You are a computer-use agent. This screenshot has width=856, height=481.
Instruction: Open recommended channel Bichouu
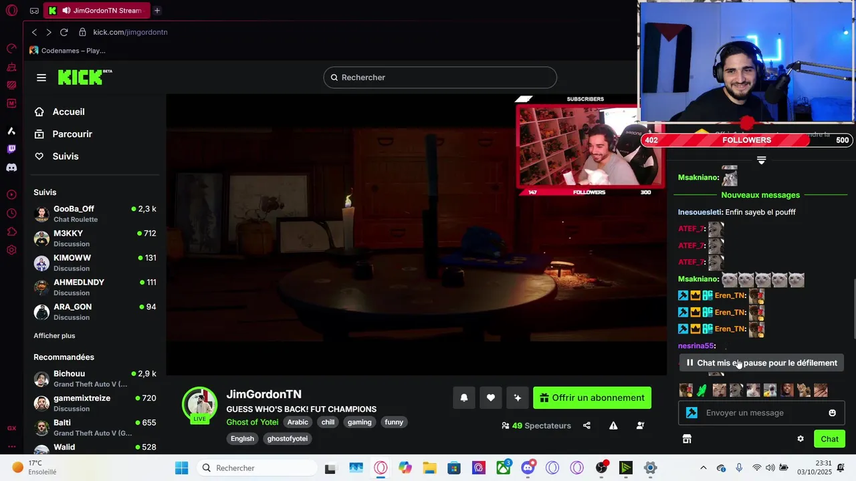coord(95,379)
